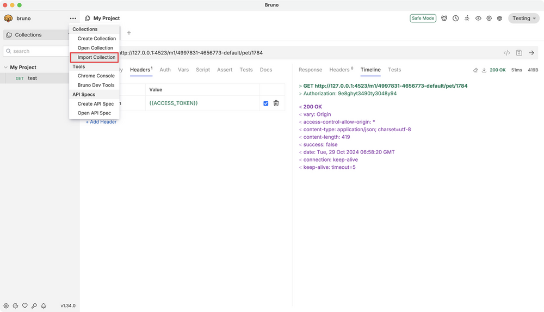Click the notifications bell icon
The width and height of the screenshot is (544, 312).
[44, 306]
